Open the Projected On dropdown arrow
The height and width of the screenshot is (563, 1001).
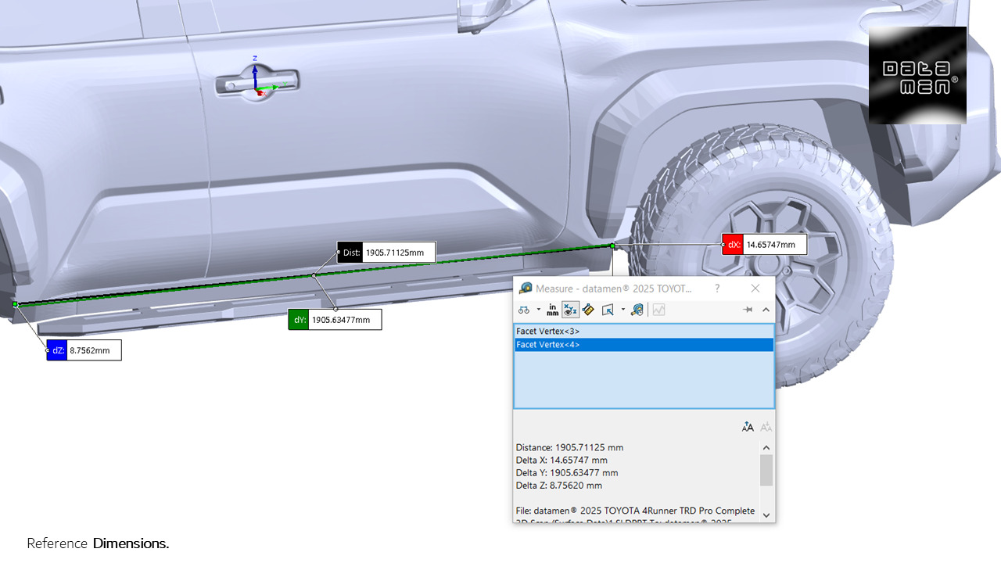click(623, 310)
